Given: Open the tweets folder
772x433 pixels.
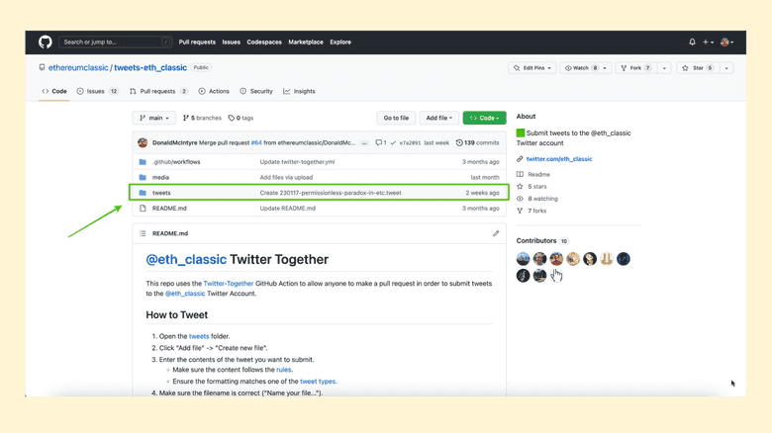Looking at the screenshot, I should click(161, 193).
